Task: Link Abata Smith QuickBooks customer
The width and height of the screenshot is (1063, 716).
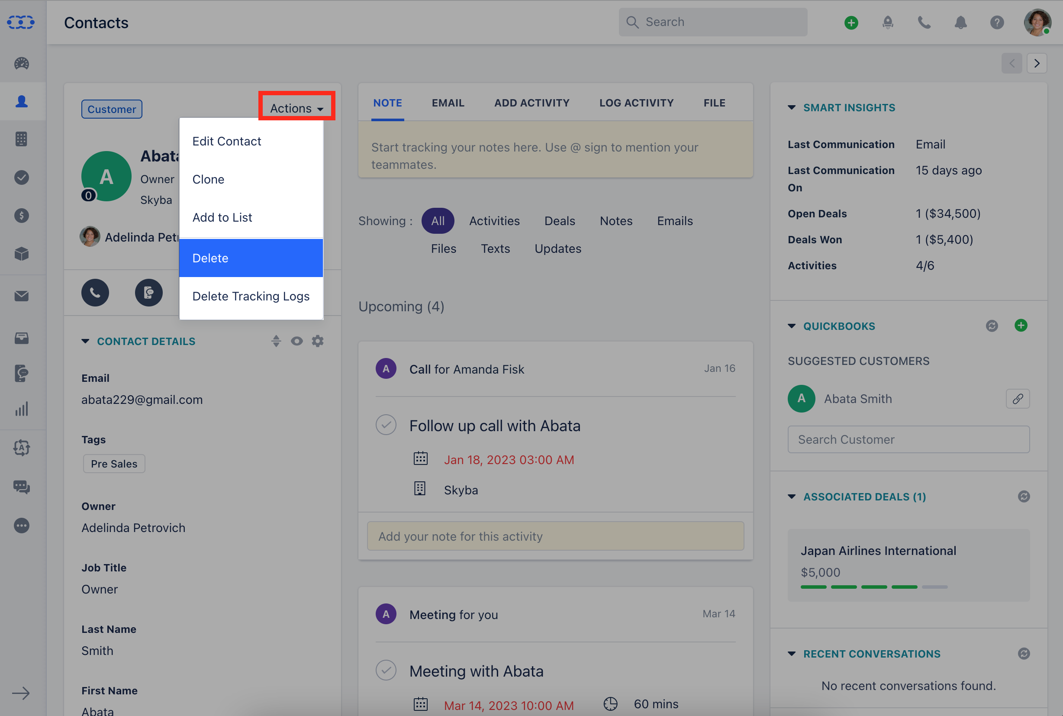Action: [x=1018, y=399]
